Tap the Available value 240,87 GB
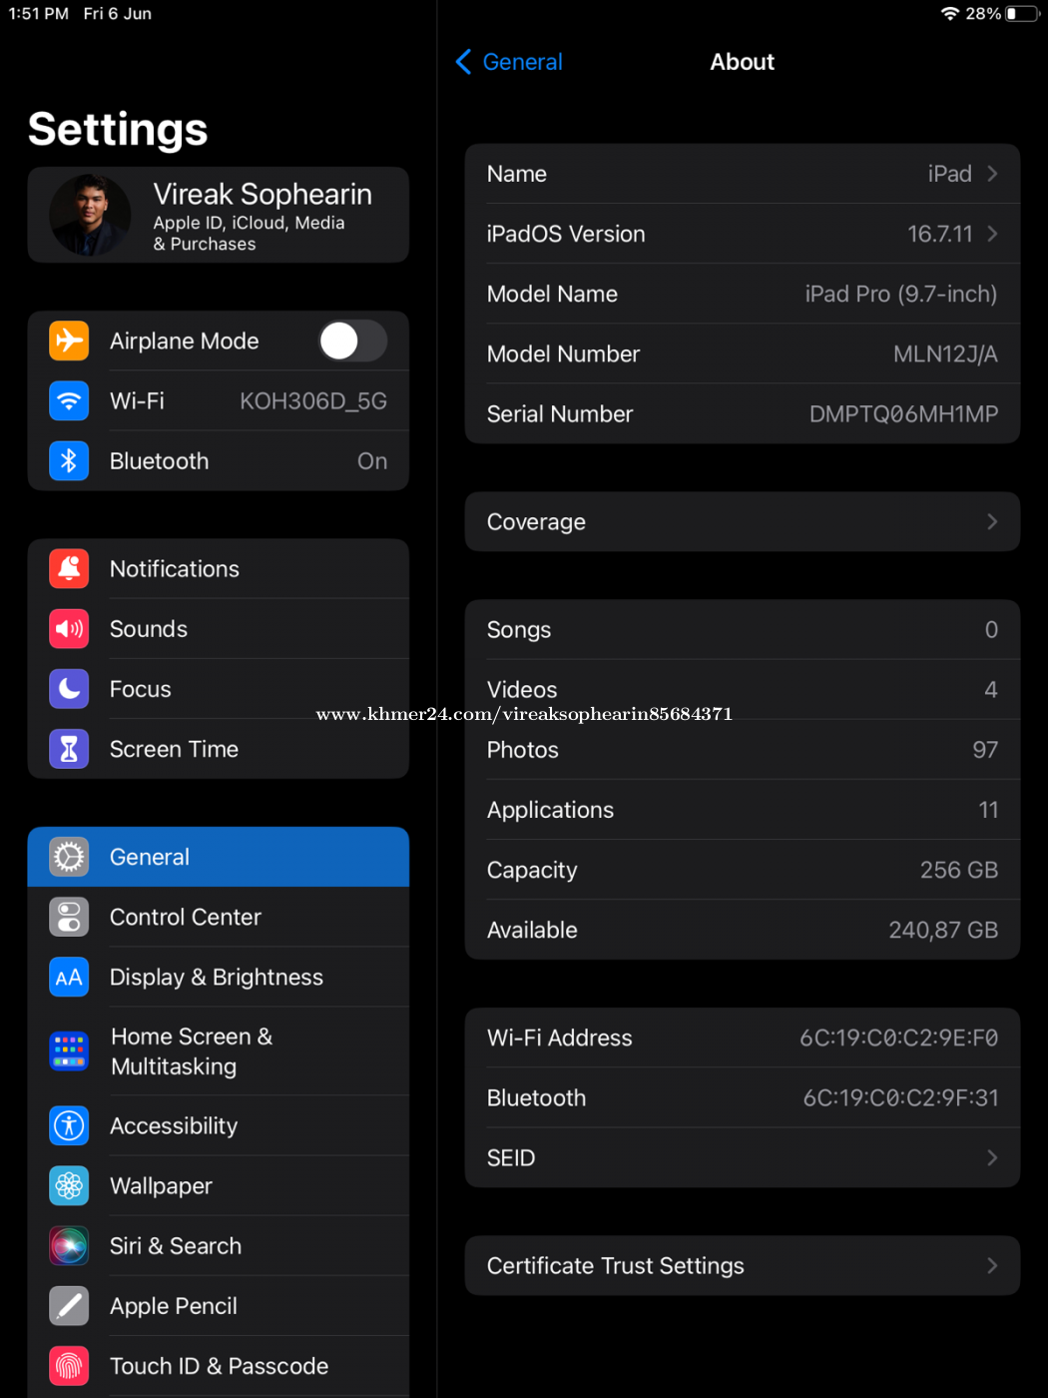The height and width of the screenshot is (1398, 1048). coord(943,930)
